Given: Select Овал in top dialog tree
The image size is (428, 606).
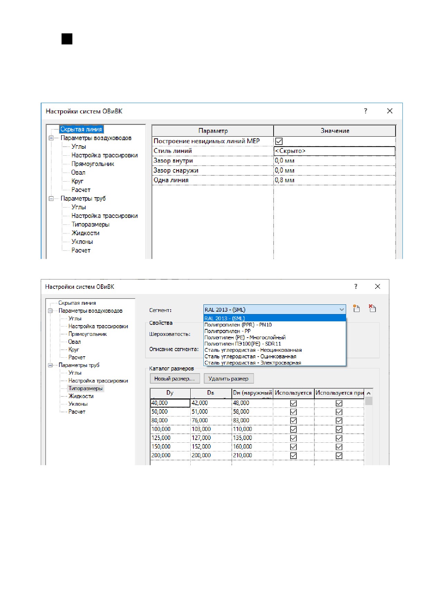Looking at the screenshot, I should click(x=78, y=173).
